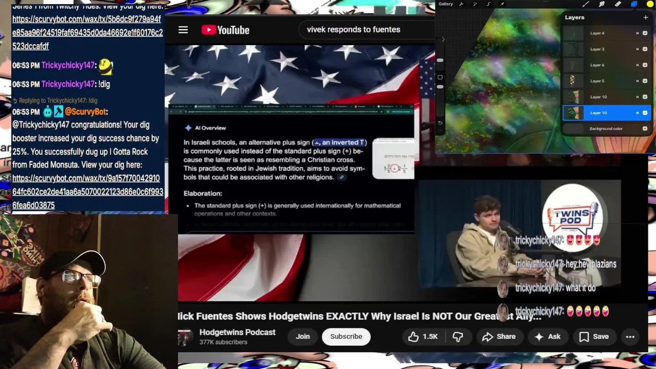Open the Hodgetwins Podcast channel avatar
Screen dimensions: 656x369
(184, 337)
